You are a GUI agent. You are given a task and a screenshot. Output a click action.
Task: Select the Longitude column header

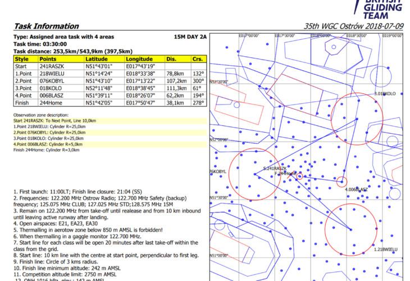click(x=138, y=58)
